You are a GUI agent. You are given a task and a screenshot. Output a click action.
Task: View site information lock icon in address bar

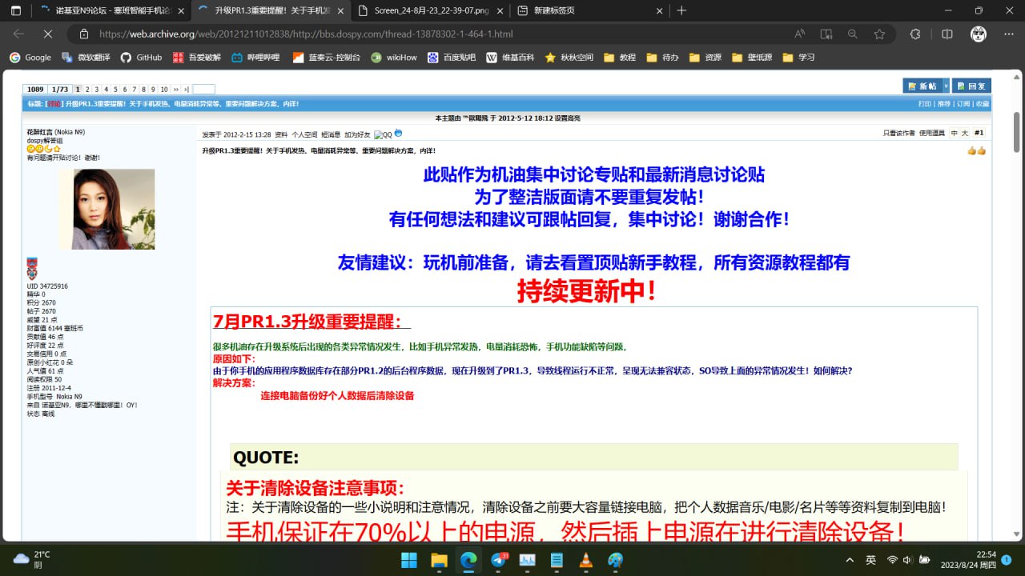83,34
